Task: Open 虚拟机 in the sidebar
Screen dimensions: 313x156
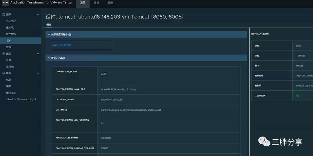Action: coord(10,28)
